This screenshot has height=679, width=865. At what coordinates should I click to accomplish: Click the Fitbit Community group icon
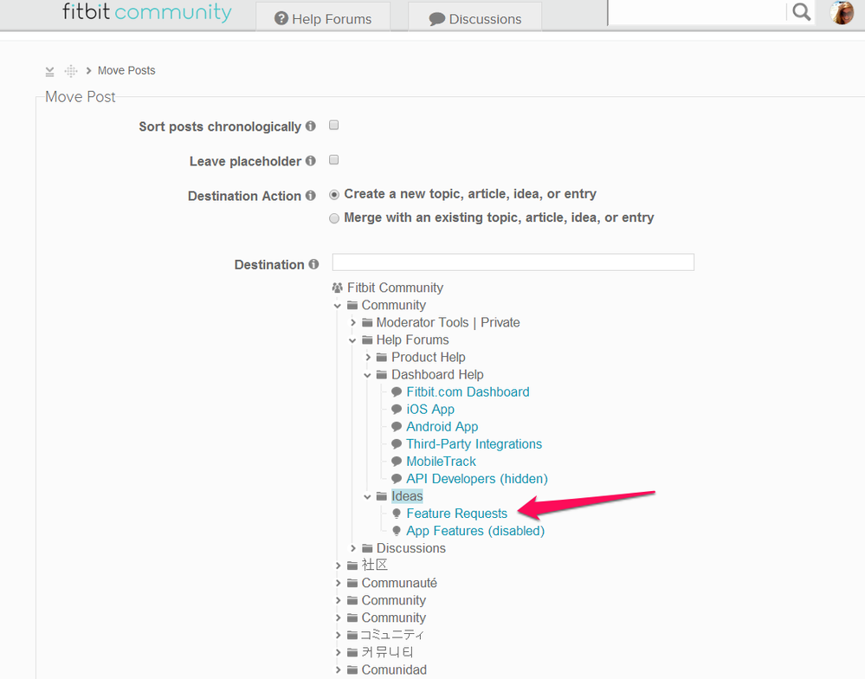coord(337,288)
